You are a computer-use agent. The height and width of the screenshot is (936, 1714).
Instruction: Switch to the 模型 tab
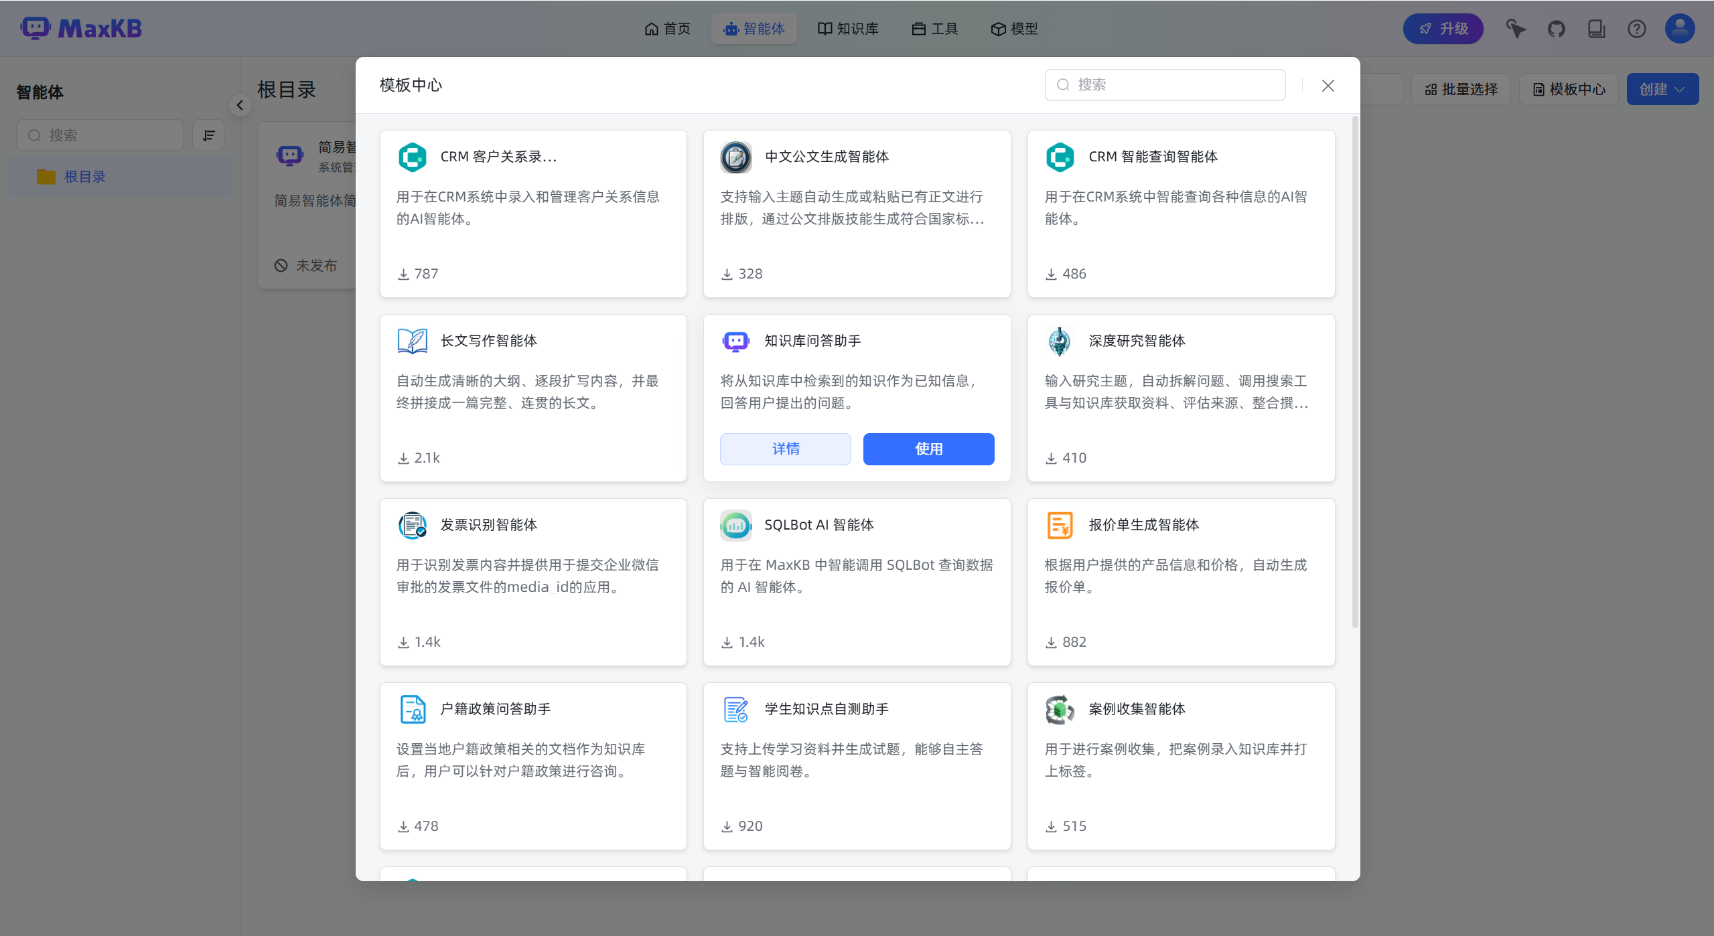coord(1014,29)
